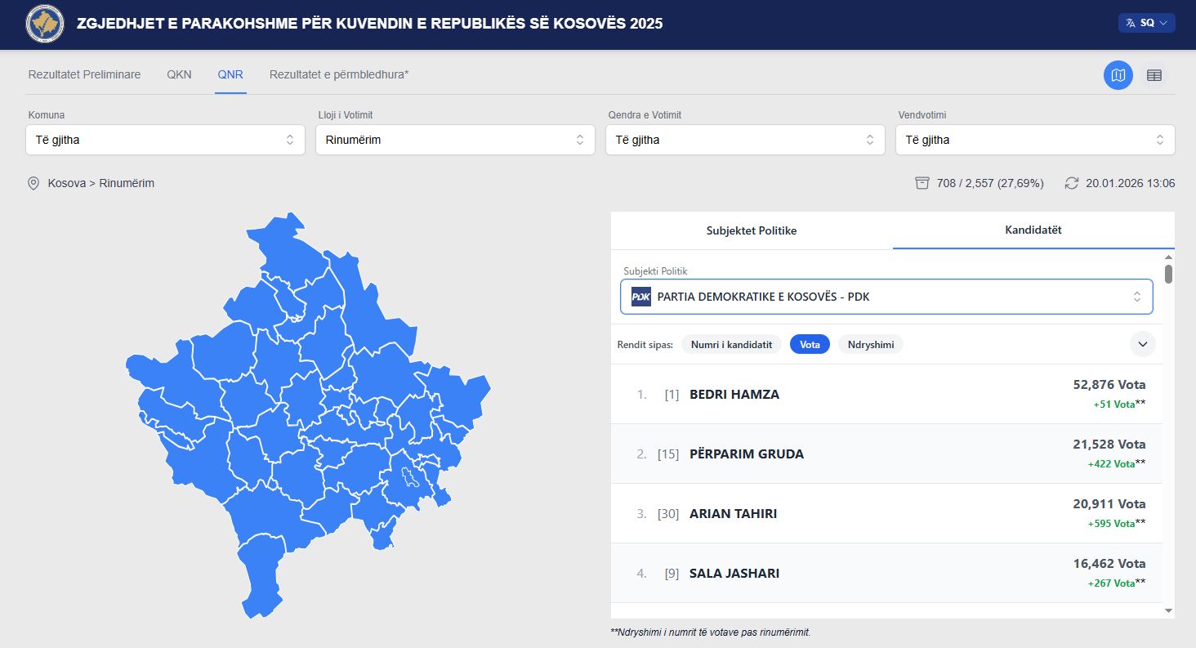Screen dimensions: 1196x648
Task: Open the Lloji i Votimit dropdown
Action: click(x=455, y=140)
